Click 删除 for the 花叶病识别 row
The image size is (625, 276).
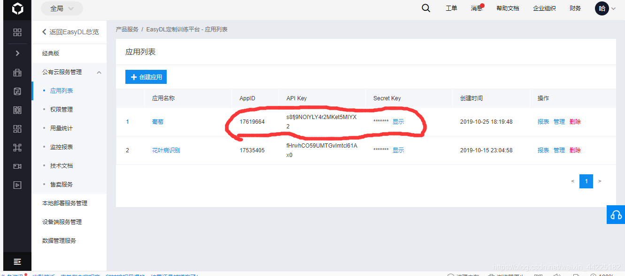point(575,150)
